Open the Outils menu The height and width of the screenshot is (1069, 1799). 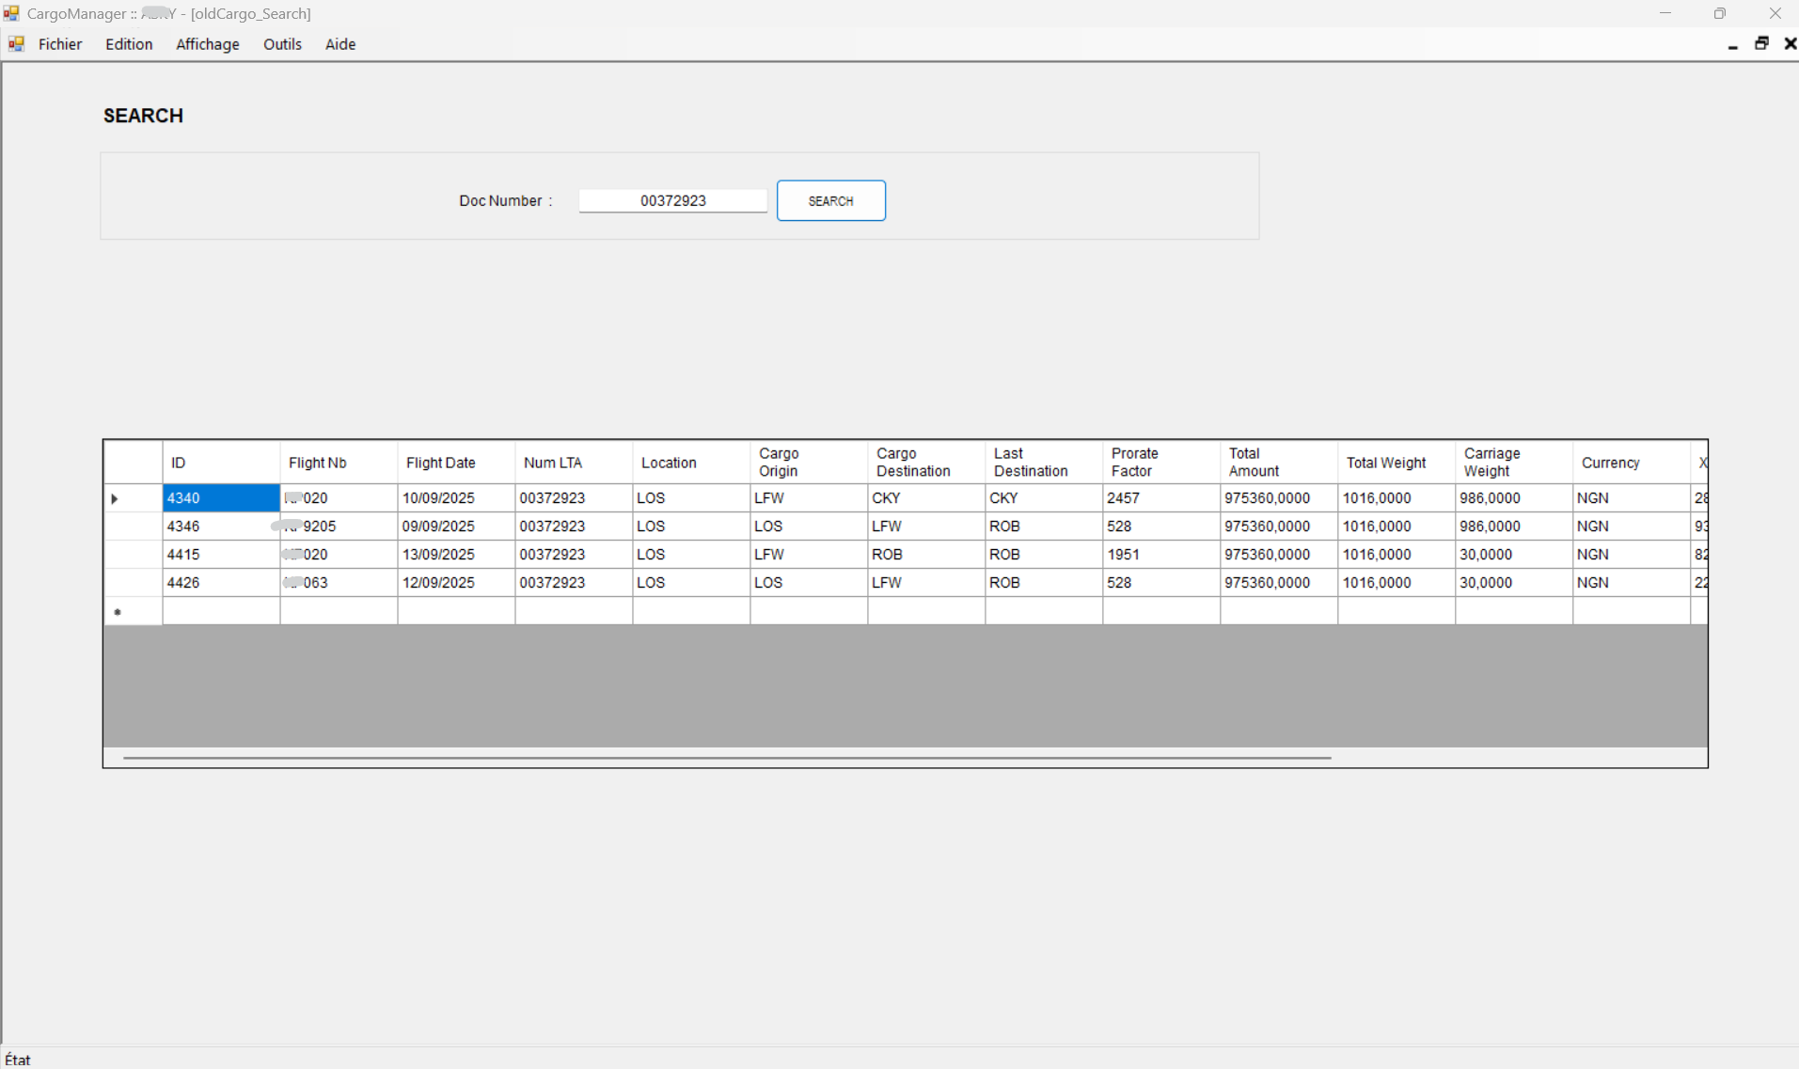click(x=282, y=44)
